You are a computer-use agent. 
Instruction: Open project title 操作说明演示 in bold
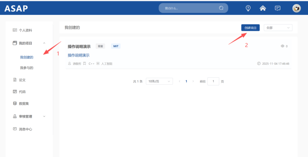point(79,46)
